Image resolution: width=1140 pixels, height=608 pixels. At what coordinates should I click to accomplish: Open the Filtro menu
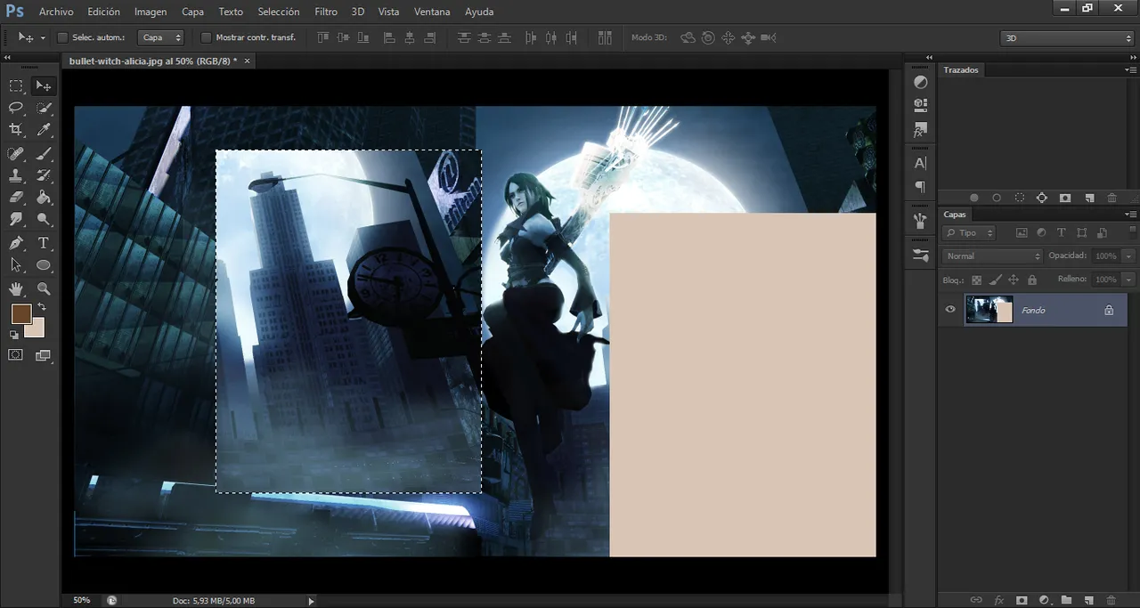point(325,12)
